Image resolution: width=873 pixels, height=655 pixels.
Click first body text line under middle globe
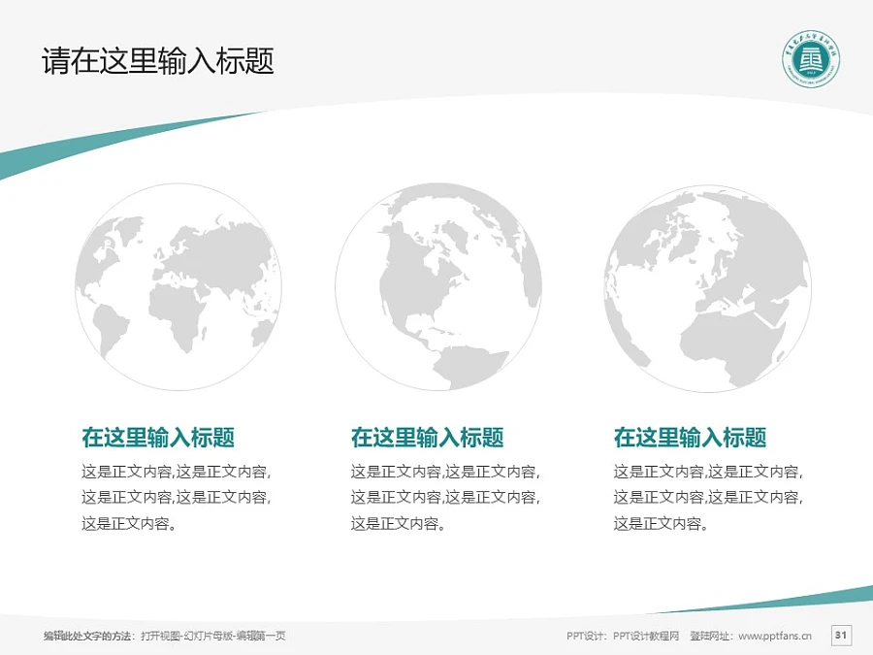pos(444,473)
